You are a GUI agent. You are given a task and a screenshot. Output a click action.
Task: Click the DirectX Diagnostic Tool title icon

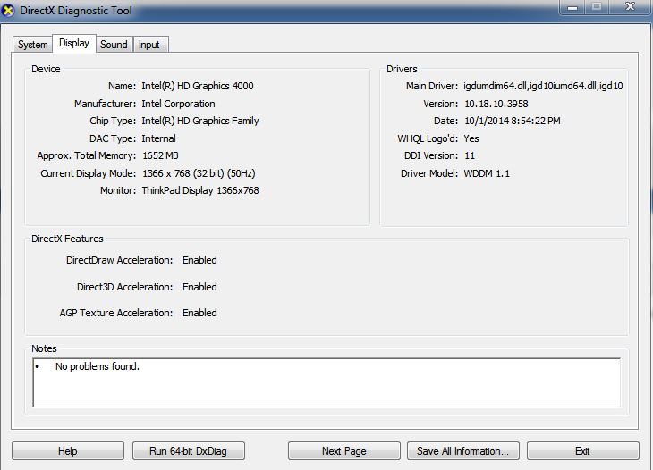7,11
